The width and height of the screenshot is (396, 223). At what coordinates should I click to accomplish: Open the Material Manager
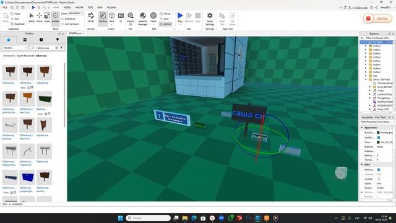coord(143,19)
